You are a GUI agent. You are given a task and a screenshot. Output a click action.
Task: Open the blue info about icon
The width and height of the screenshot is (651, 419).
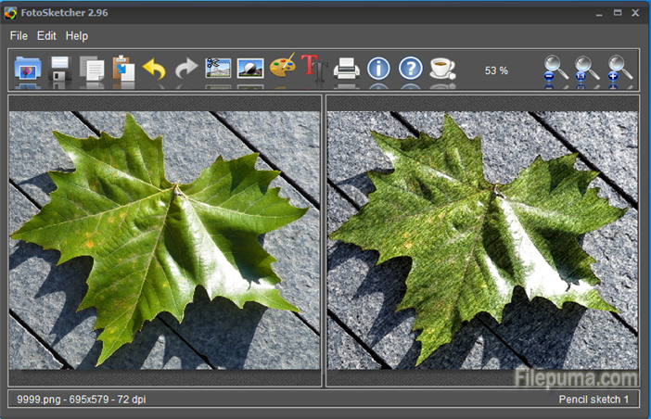pos(378,70)
